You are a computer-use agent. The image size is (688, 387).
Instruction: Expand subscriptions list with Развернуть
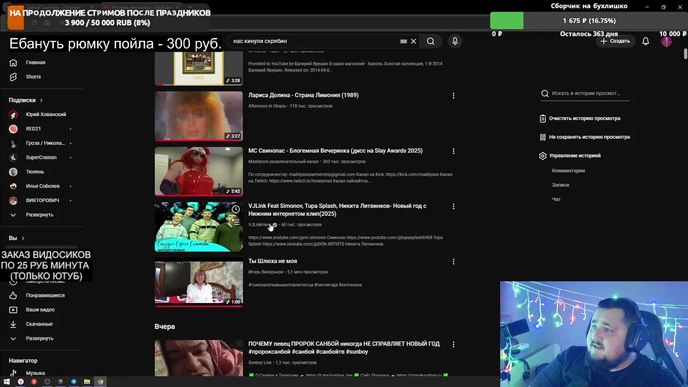[39, 215]
